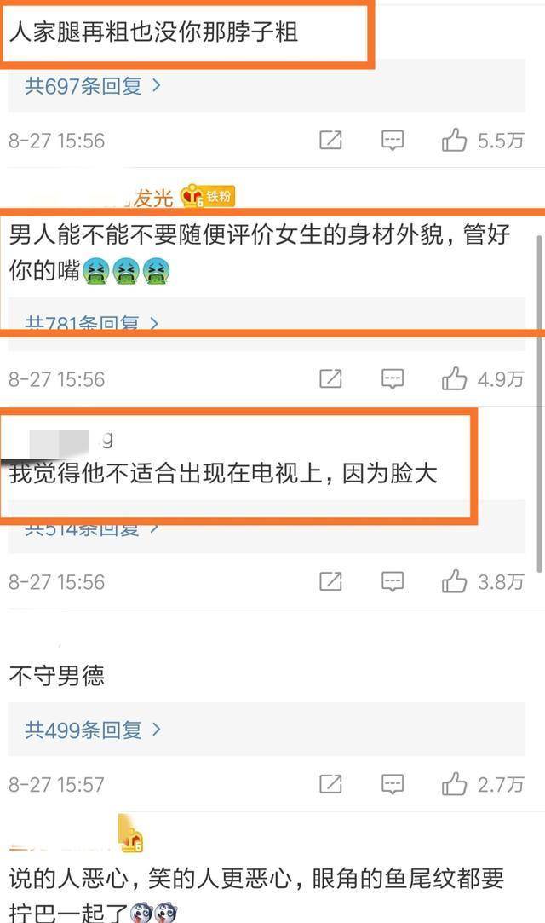Repost the comment with 4.9万 likes
The image size is (545, 923).
pyautogui.click(x=330, y=379)
